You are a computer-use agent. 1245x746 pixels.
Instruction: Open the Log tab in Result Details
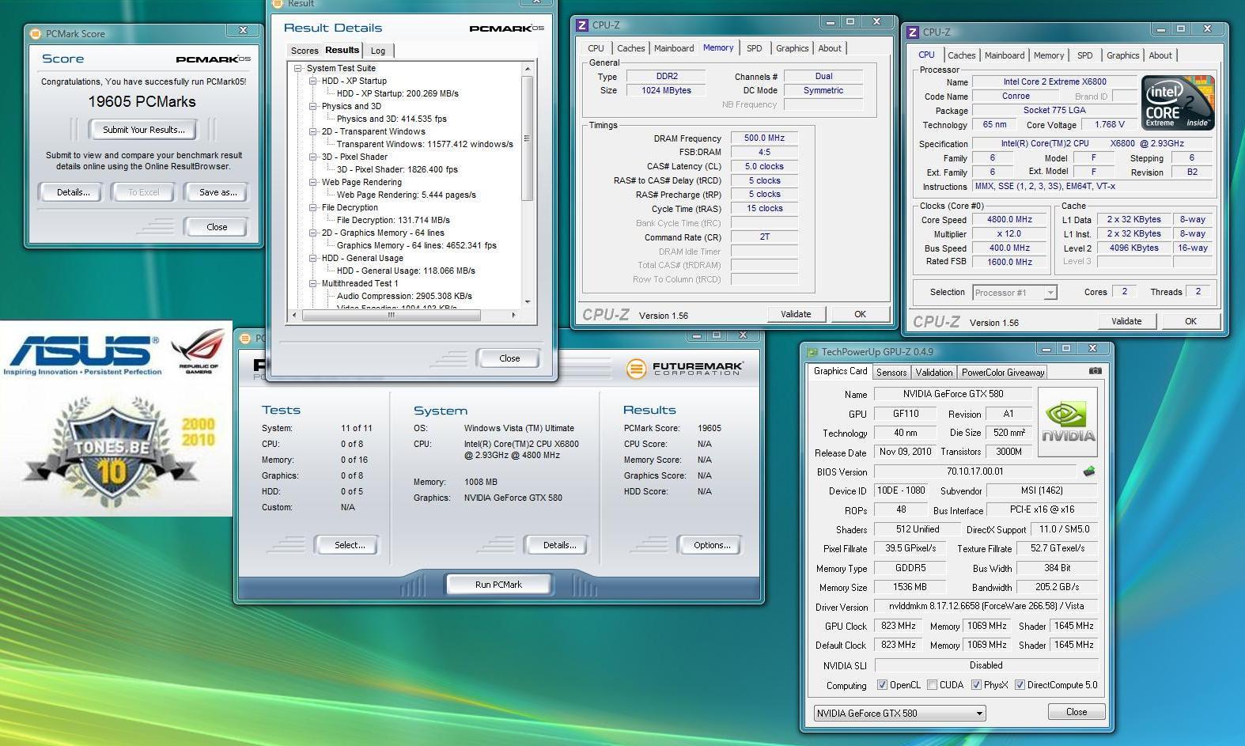378,51
